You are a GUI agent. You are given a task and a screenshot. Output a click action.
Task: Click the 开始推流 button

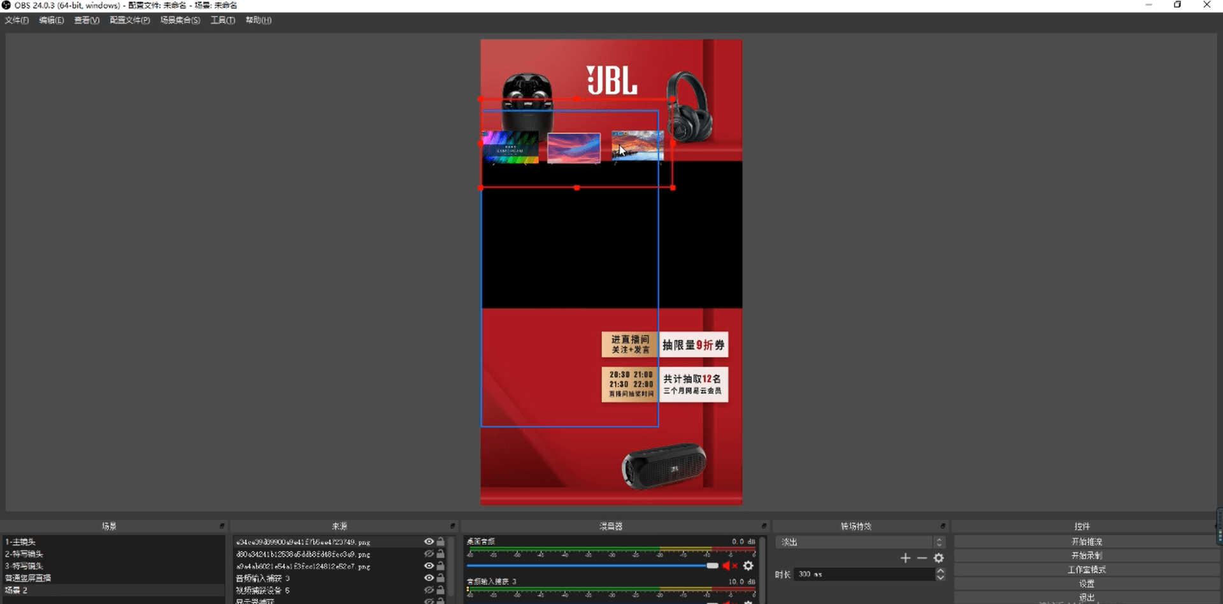[1086, 542]
